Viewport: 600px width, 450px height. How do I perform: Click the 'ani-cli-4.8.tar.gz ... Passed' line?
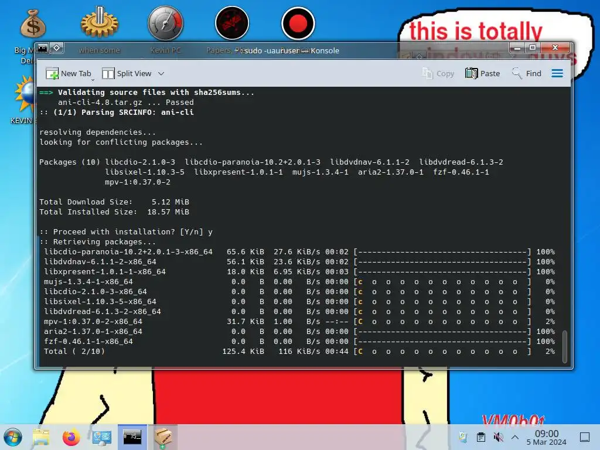tap(126, 103)
